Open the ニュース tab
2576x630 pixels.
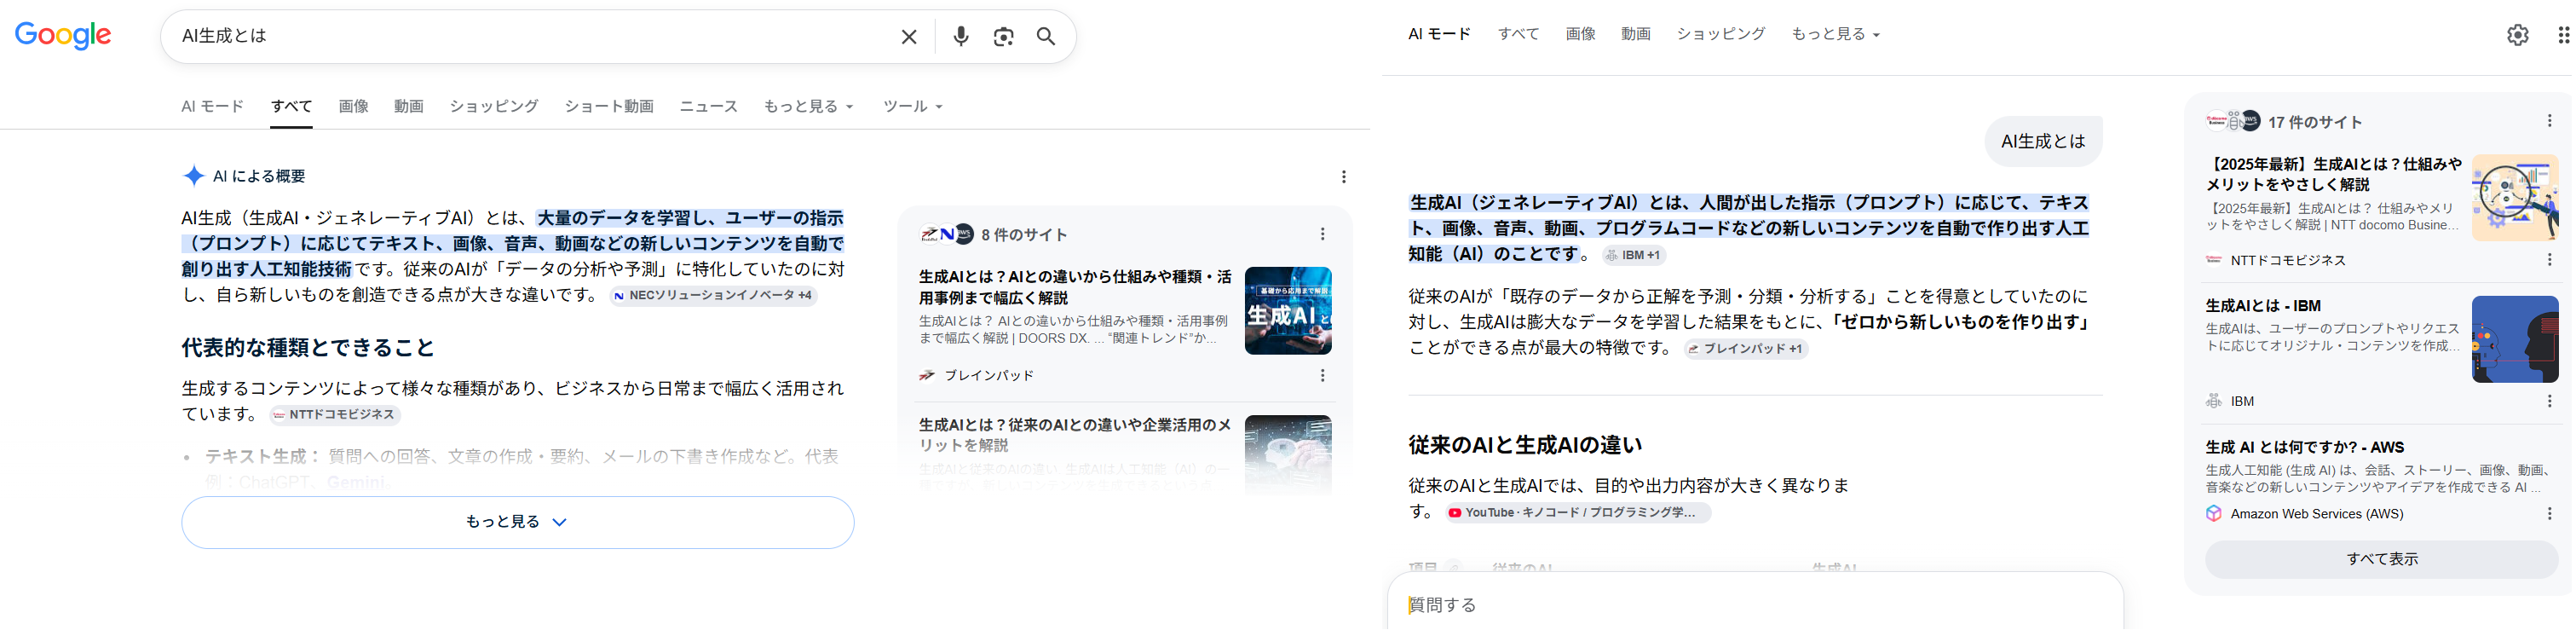[709, 106]
